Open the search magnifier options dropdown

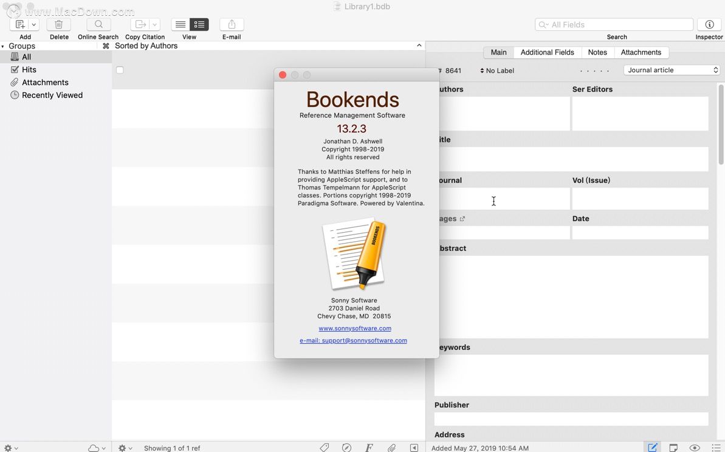pos(543,24)
